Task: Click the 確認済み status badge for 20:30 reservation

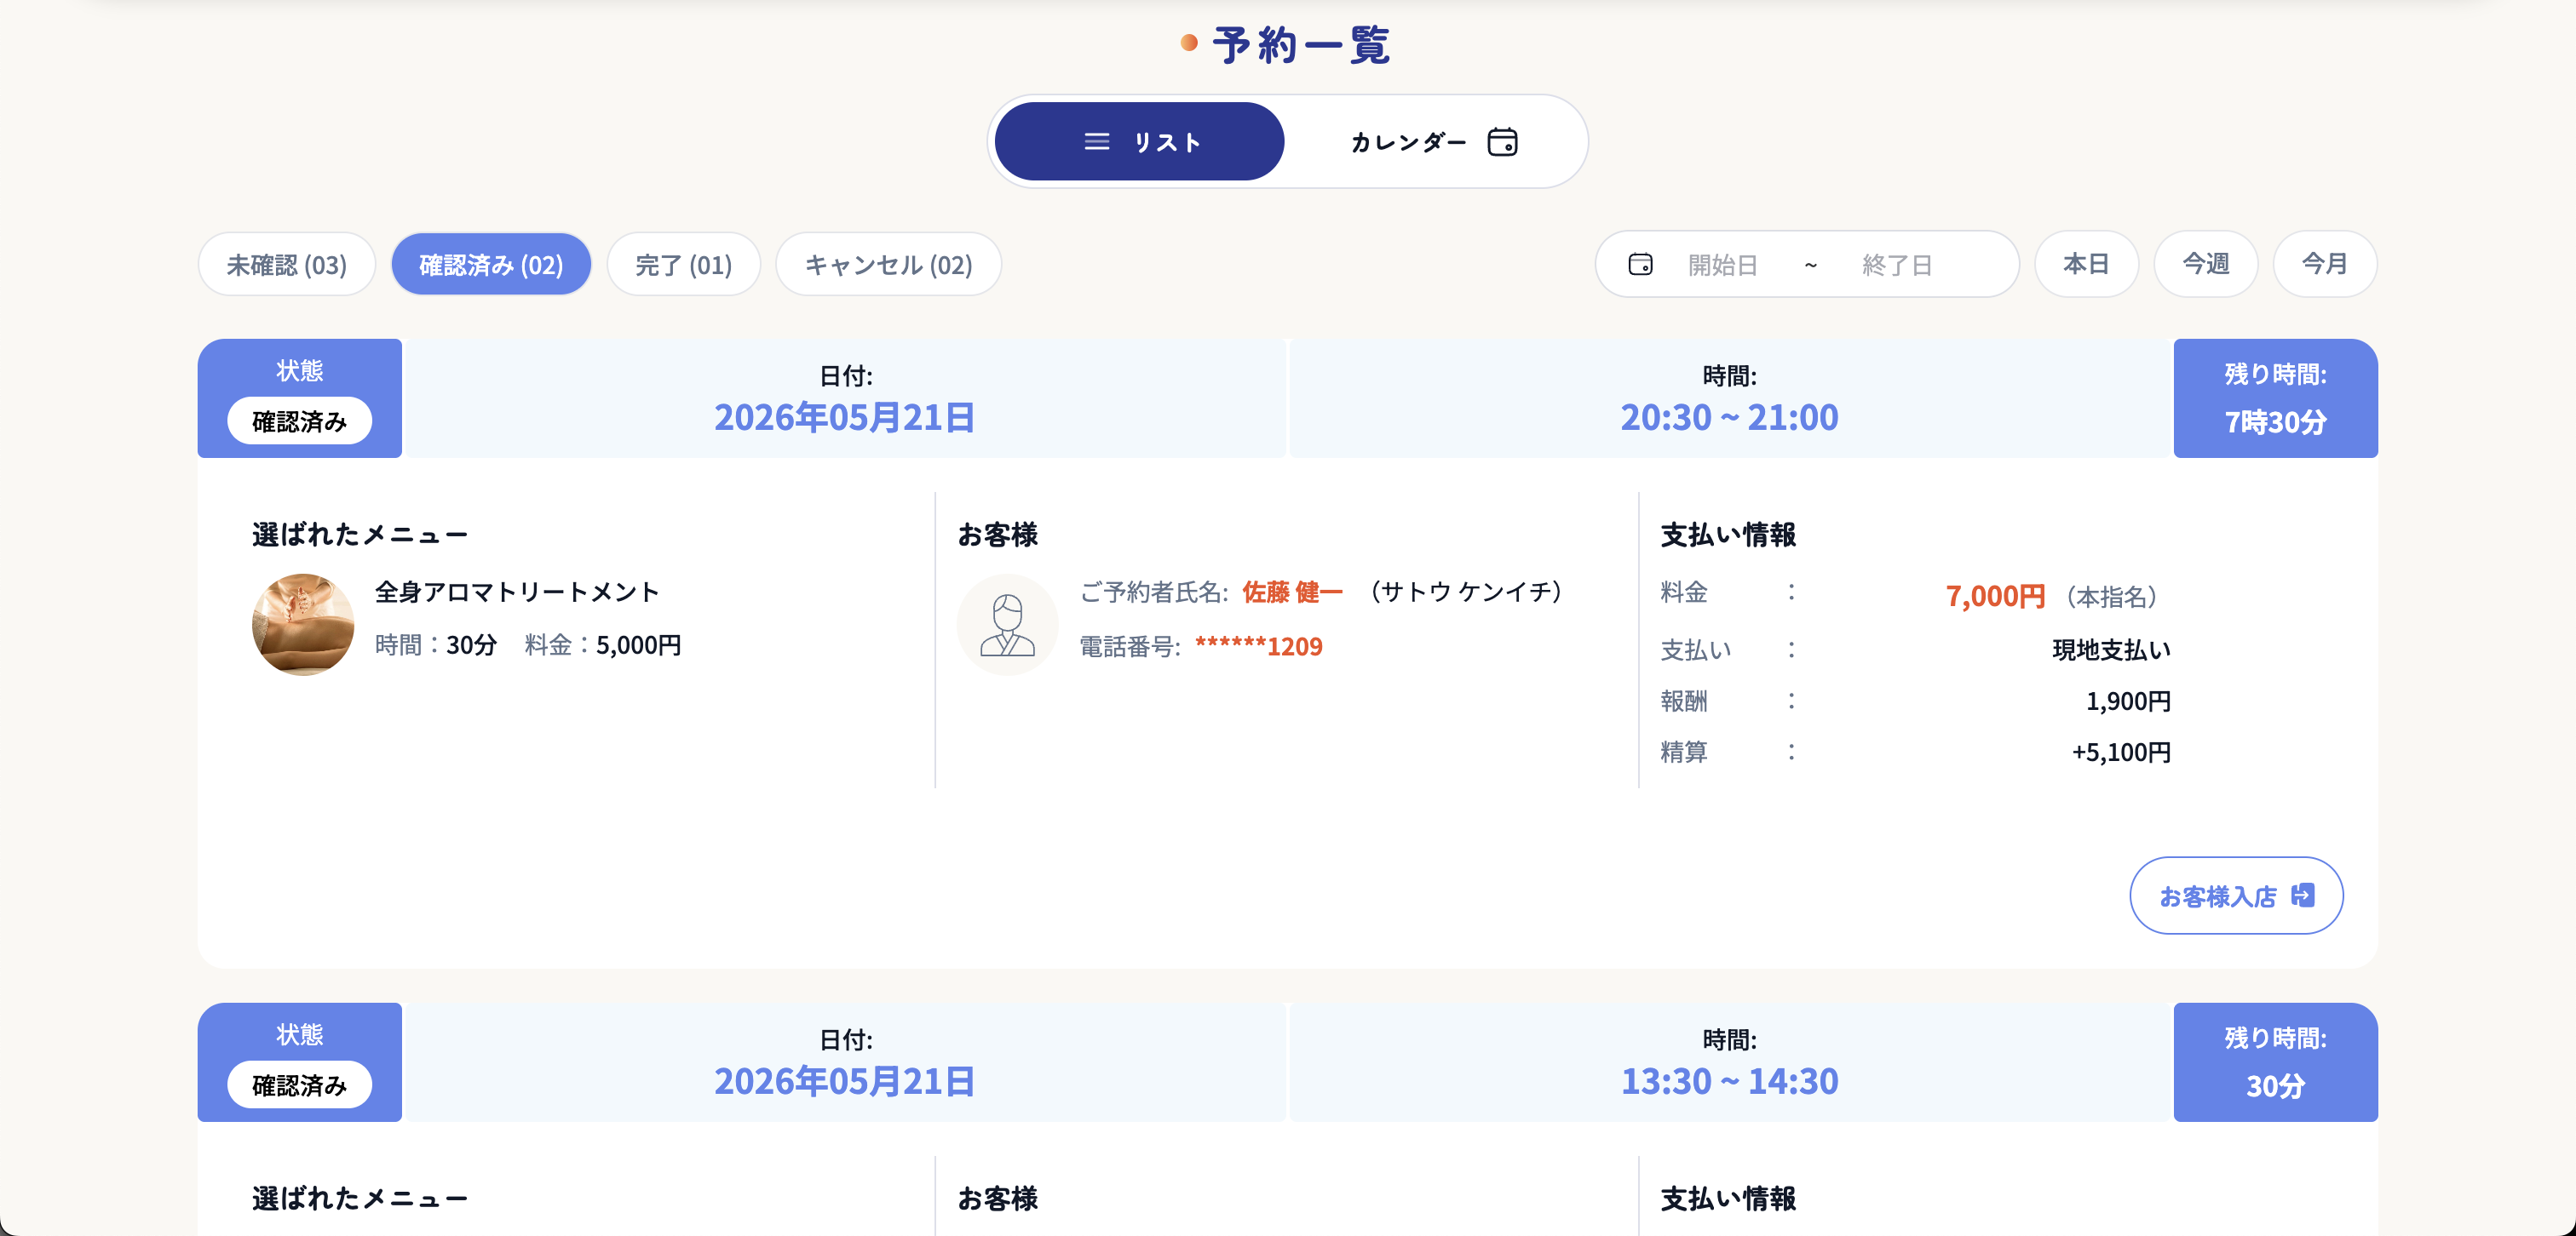Action: click(x=299, y=421)
